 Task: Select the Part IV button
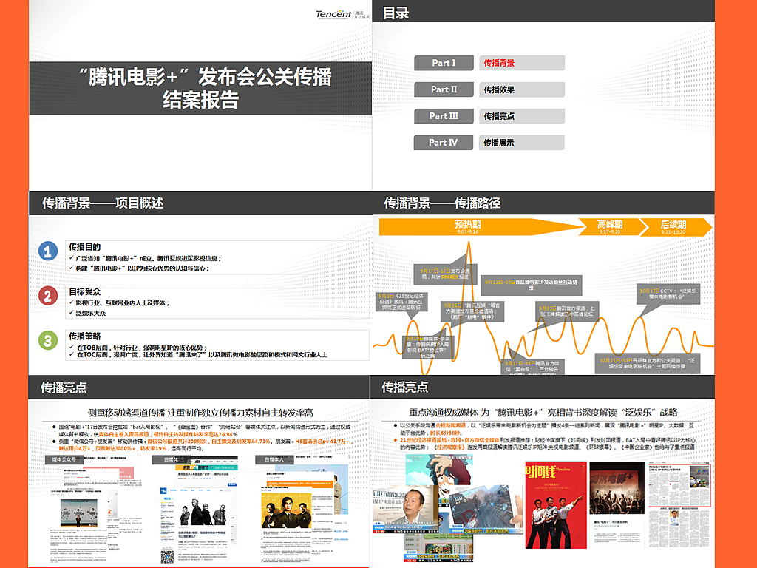click(444, 143)
